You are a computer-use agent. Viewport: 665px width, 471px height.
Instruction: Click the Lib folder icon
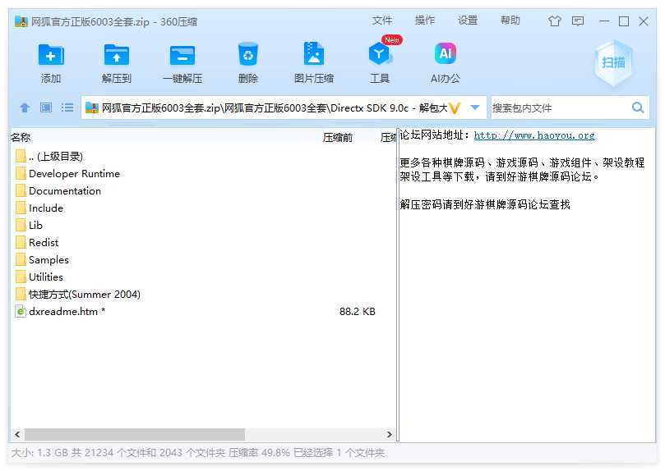(x=21, y=225)
